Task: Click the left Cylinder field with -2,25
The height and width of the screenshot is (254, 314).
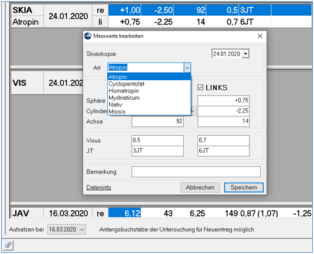Action: click(x=223, y=111)
